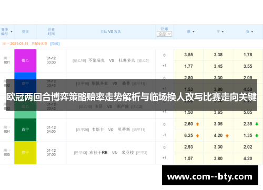Click kickoff time 01-12 03:30
263x190 pixels.
pos(51,60)
